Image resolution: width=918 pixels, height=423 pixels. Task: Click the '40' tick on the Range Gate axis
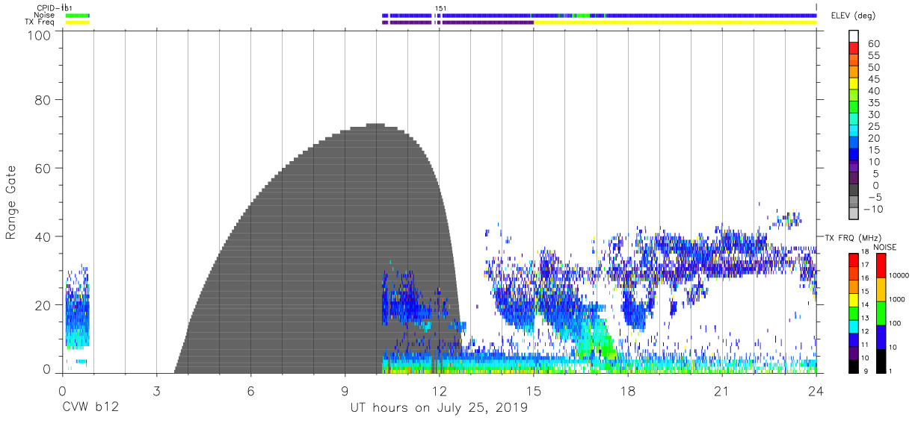[x=43, y=236]
